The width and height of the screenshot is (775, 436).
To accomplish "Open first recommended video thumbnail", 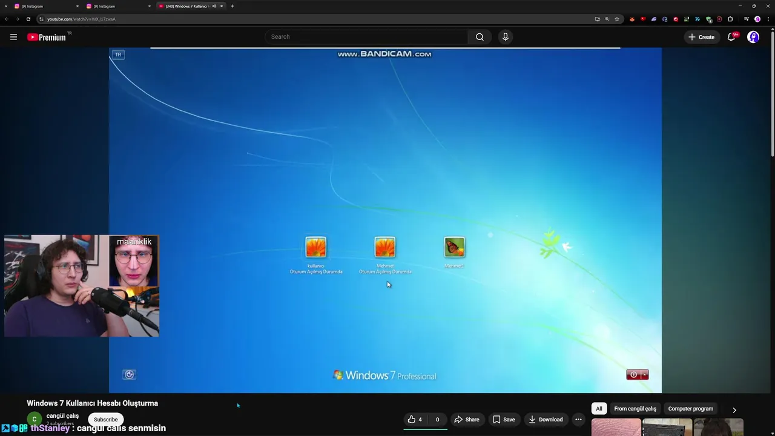I will point(616,428).
